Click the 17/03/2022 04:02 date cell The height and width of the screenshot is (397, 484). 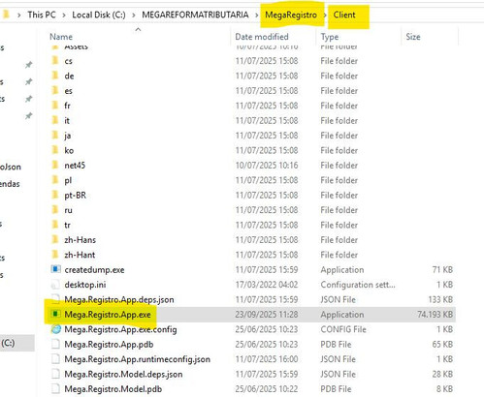coord(267,285)
